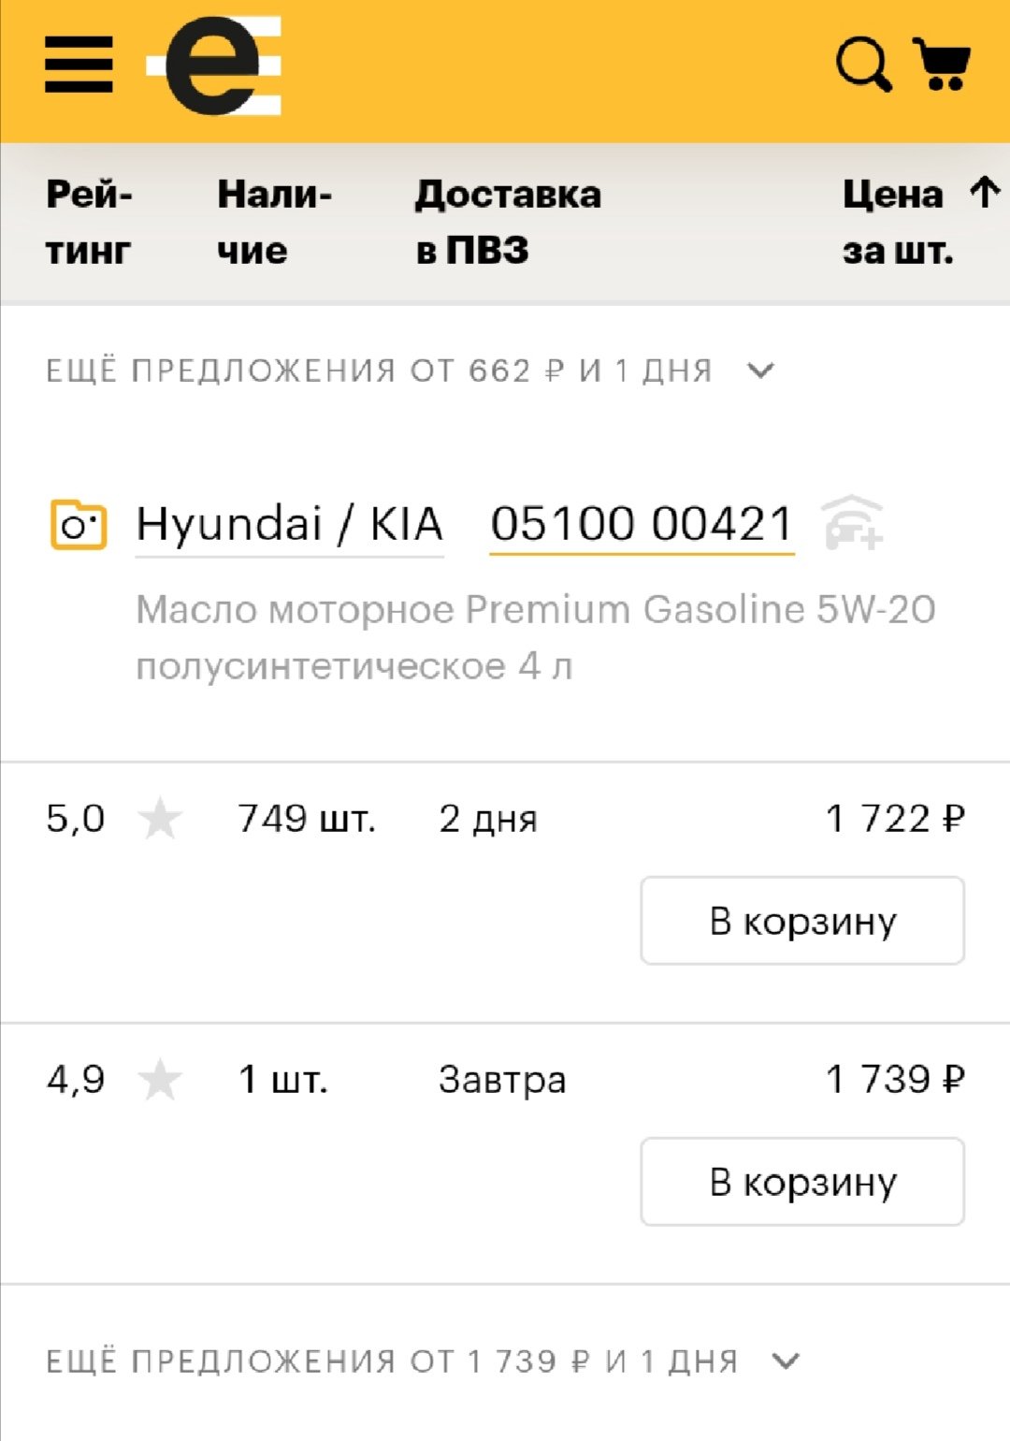Sort by Рейтинг column

click(90, 222)
